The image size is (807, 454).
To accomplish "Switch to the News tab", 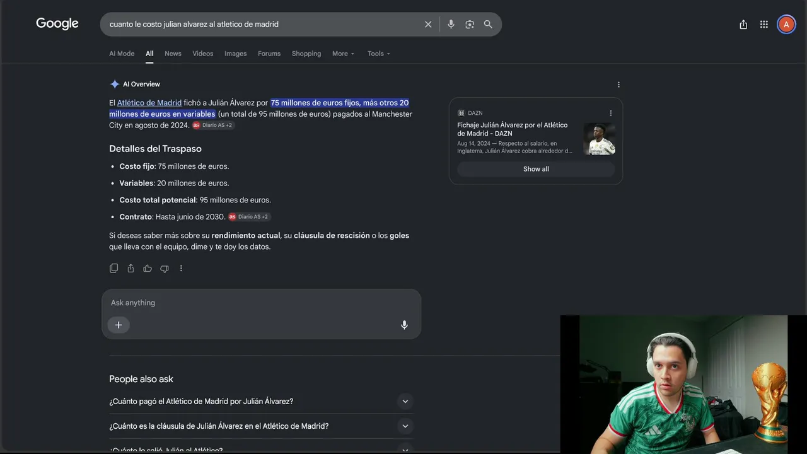I will (x=173, y=54).
